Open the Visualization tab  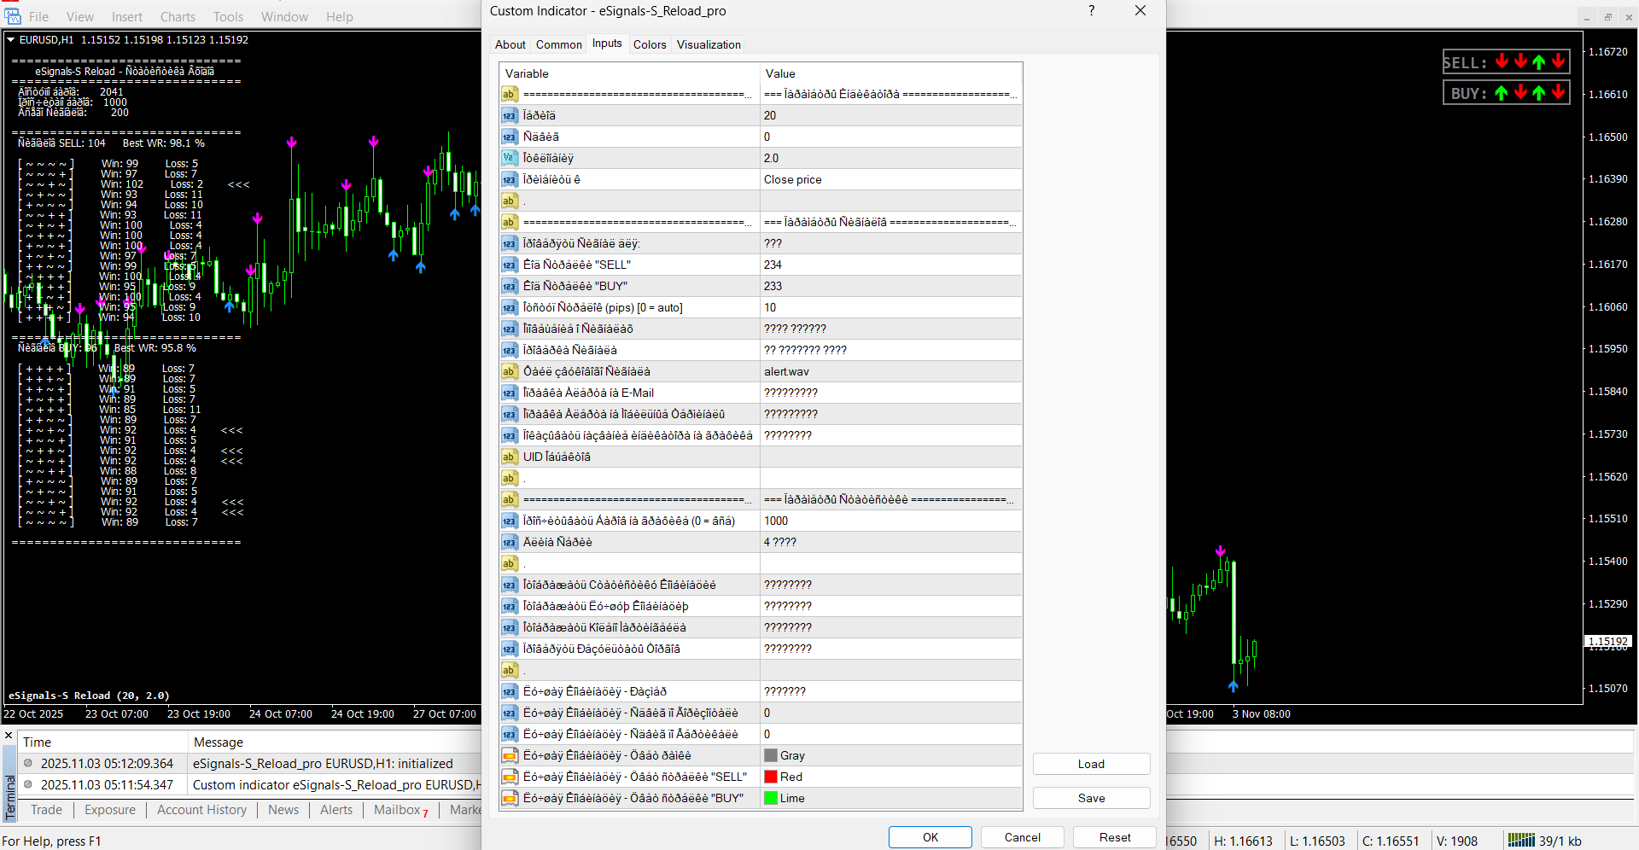tap(709, 44)
